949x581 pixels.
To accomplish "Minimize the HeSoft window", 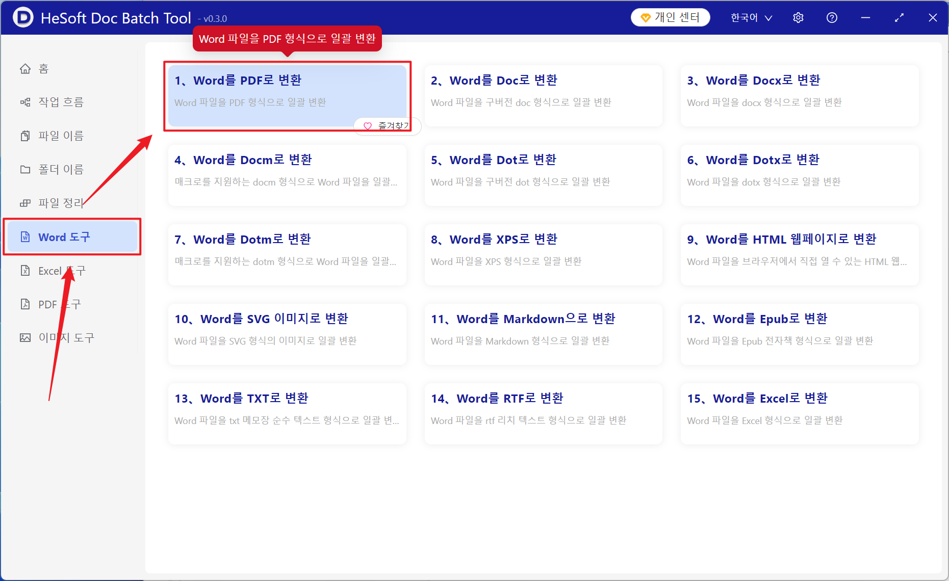I will [865, 18].
